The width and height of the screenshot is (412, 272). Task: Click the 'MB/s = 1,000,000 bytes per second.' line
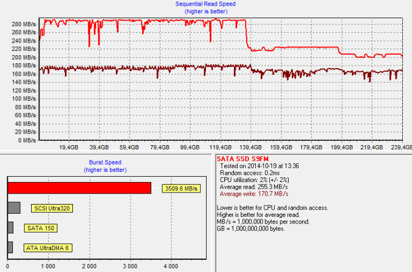coord(263,222)
